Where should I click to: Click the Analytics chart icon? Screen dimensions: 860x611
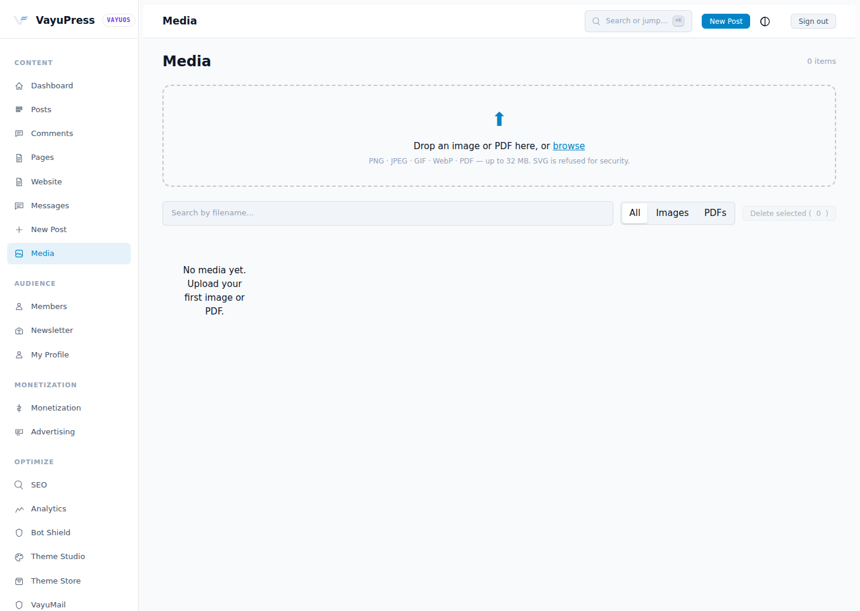coord(19,509)
